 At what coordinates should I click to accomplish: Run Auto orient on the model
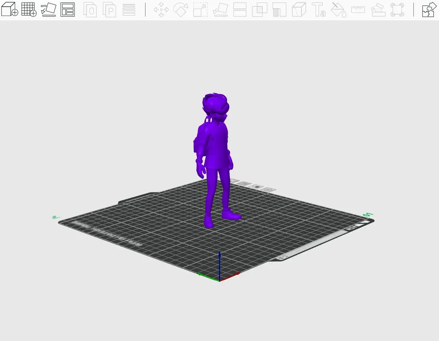pos(48,9)
